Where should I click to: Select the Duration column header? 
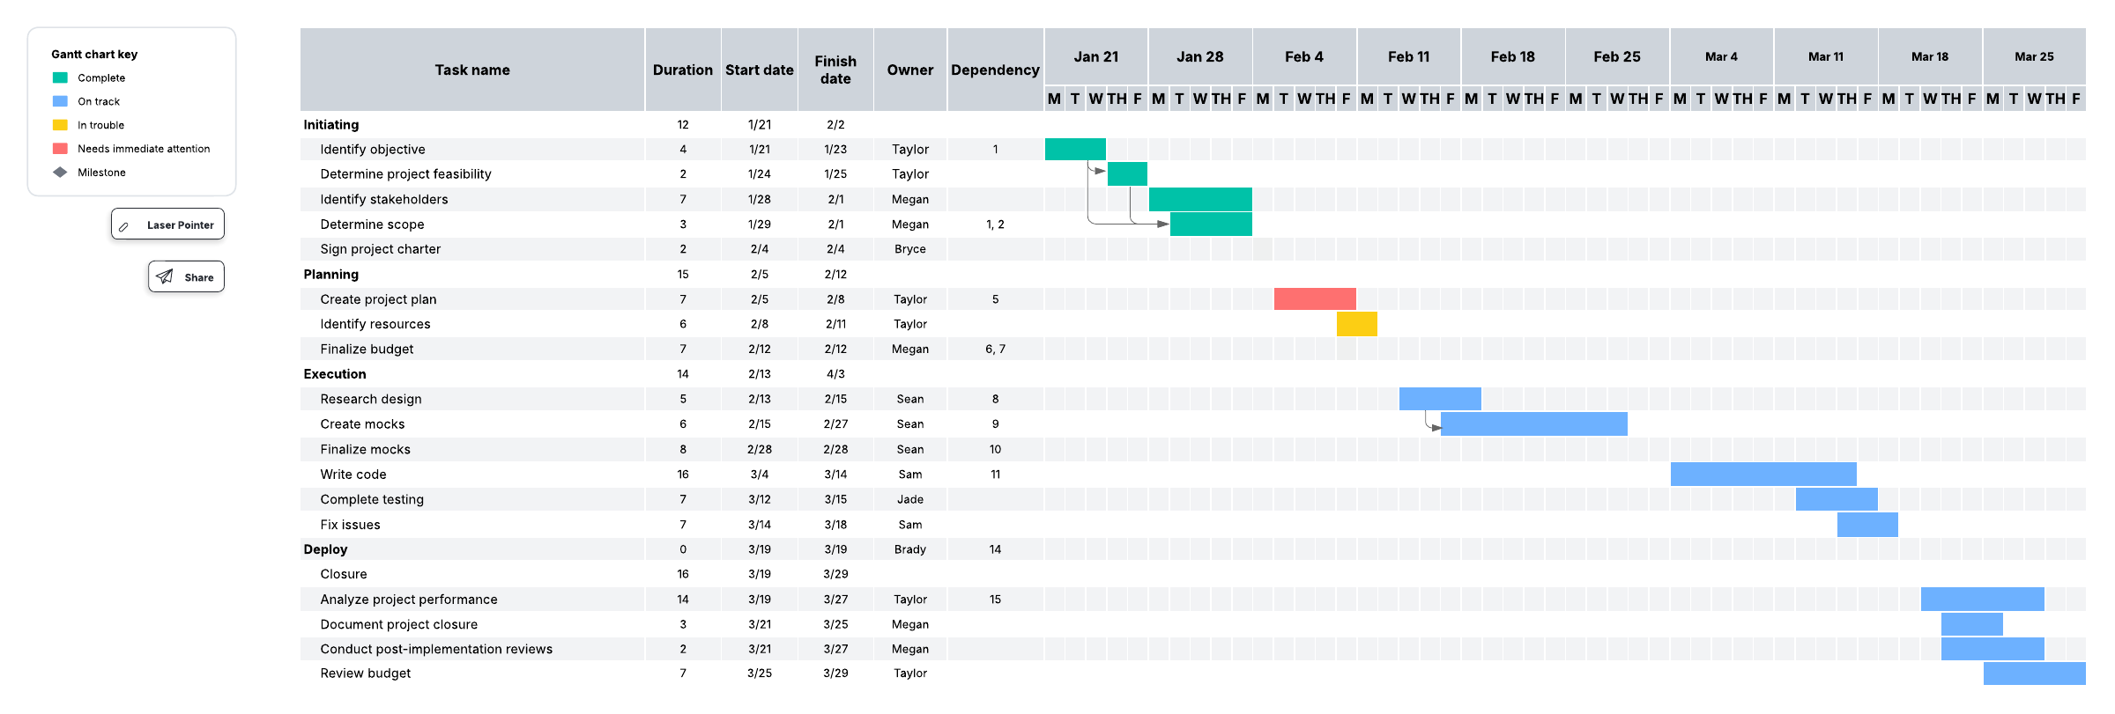(682, 70)
